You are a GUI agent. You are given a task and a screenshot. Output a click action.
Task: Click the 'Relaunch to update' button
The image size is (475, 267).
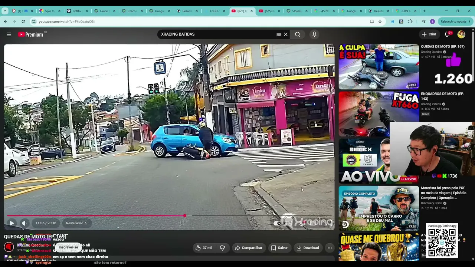(x=453, y=22)
